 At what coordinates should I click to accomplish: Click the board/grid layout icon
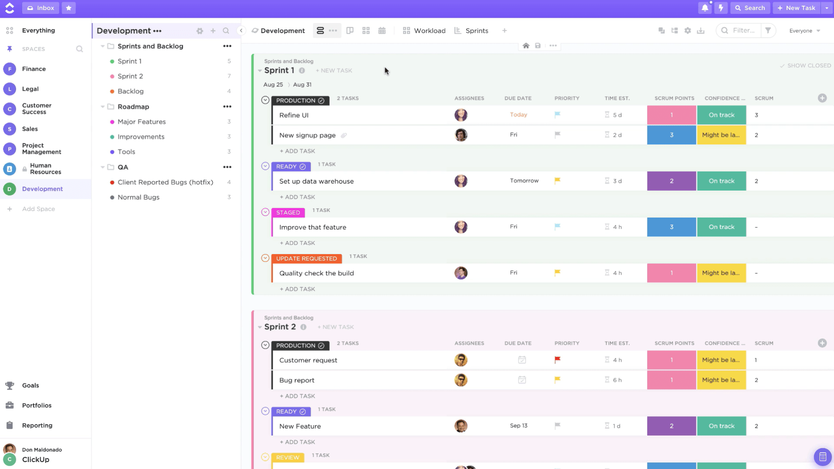tap(366, 30)
